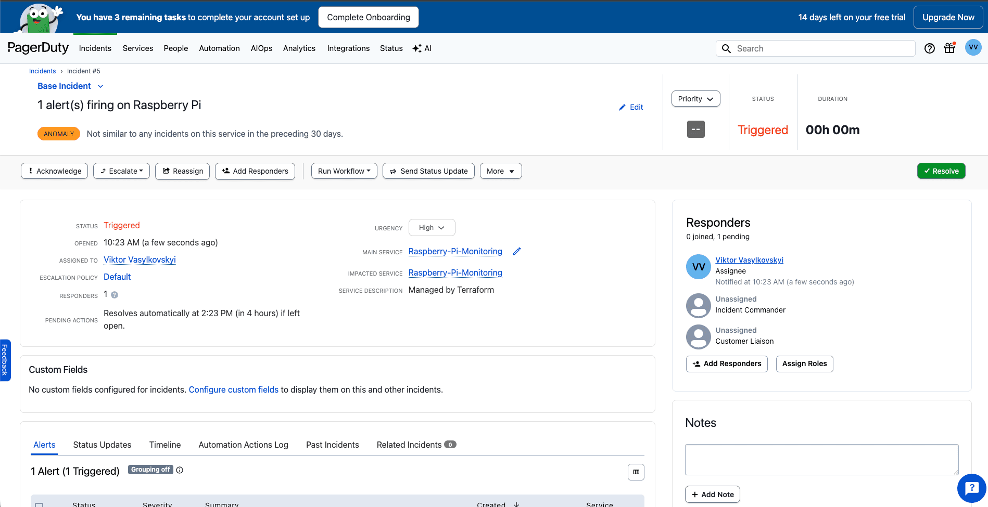
Task: Open the Impacted Service Raspberry-Pi-Monitoring link
Action: point(455,272)
